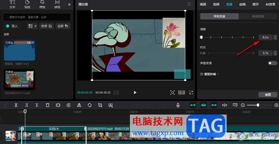Click the Freeze frame tool
Viewport: 279px width, 144px height.
[58, 105]
